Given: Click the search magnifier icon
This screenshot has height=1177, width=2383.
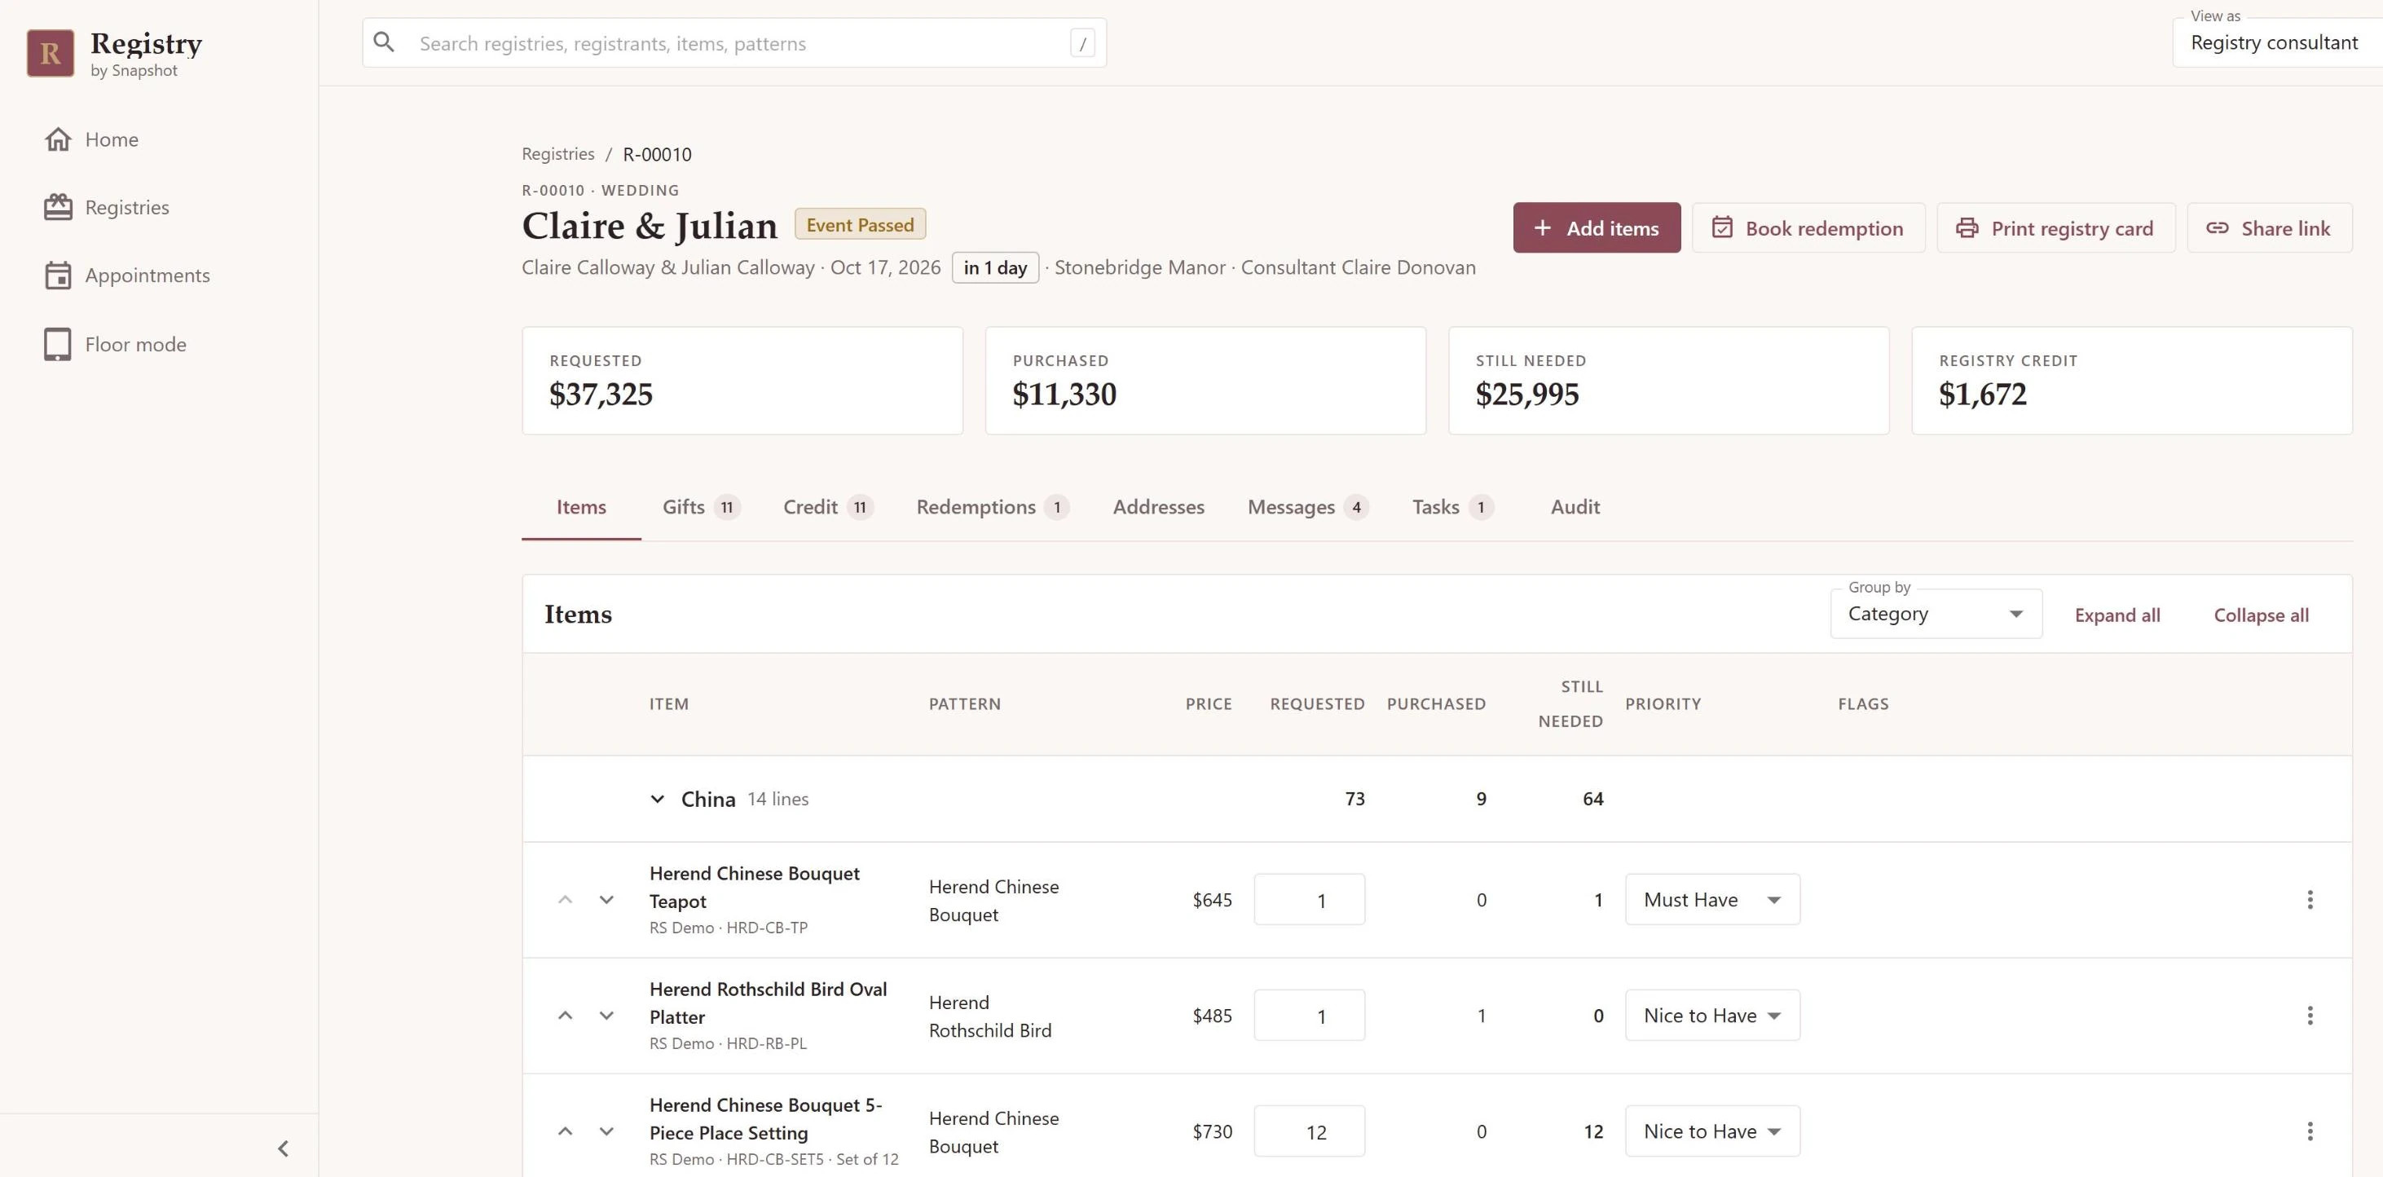Looking at the screenshot, I should tap(384, 42).
